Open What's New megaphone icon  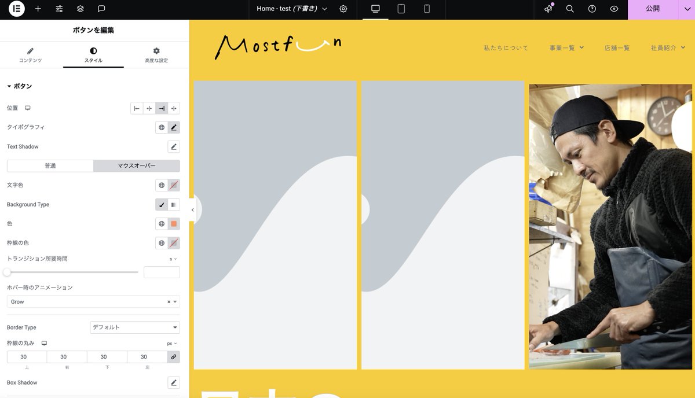tap(548, 9)
